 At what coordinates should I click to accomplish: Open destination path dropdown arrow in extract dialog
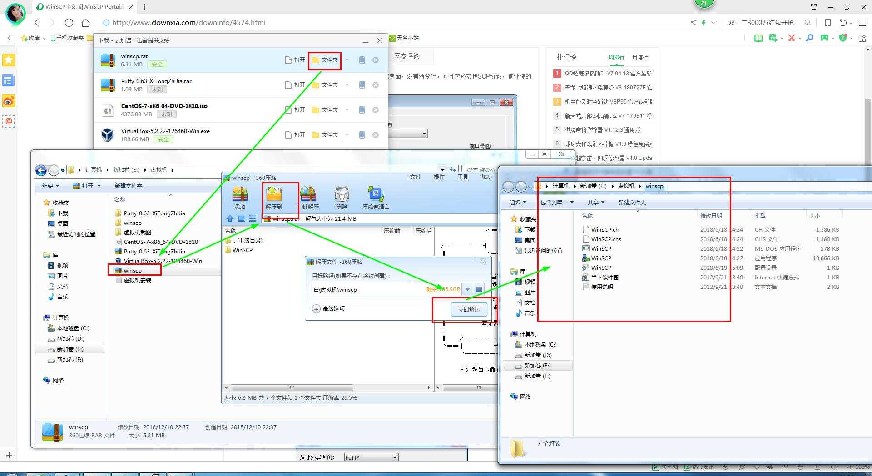click(467, 289)
